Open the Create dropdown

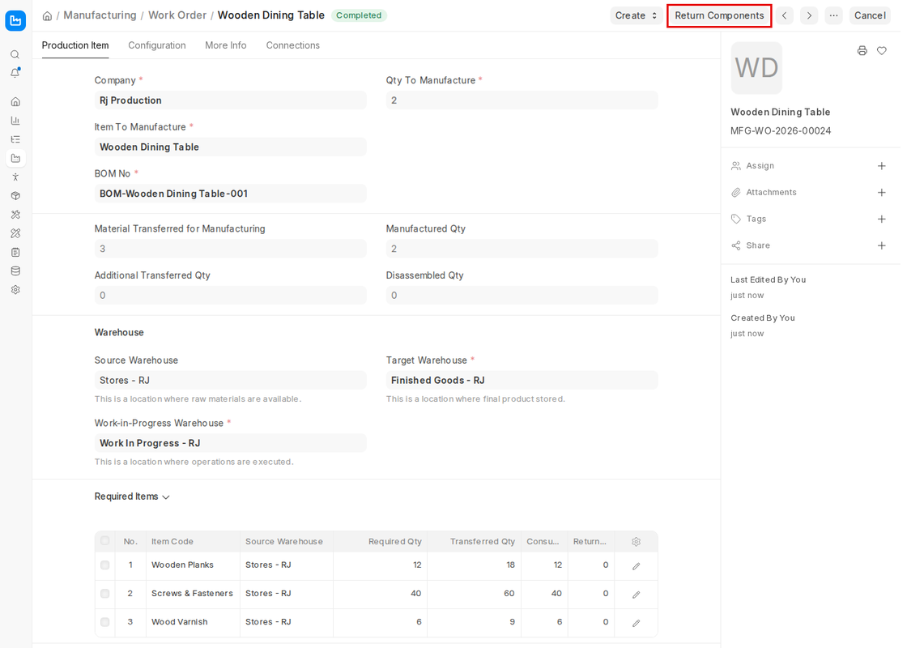[x=637, y=15]
